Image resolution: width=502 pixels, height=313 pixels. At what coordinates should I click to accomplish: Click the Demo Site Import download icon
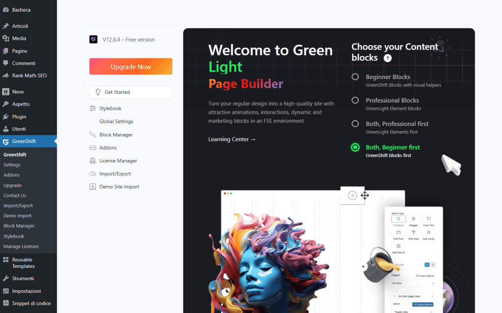click(93, 186)
